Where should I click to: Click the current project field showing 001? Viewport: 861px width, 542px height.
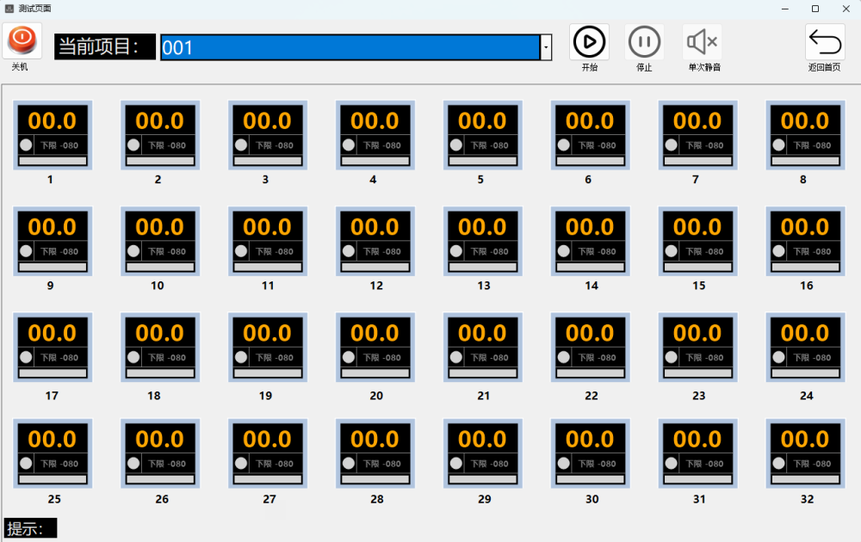(x=350, y=47)
